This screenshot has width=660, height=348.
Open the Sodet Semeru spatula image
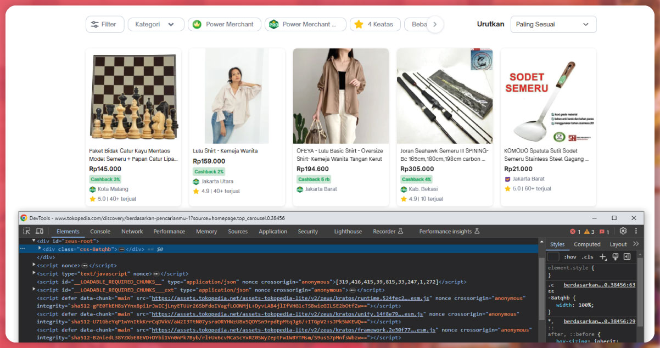click(548, 96)
